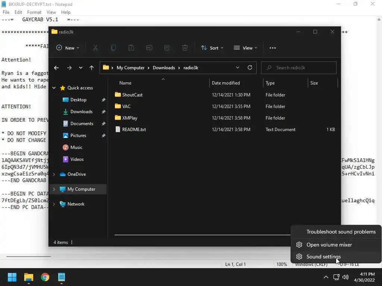
Task: Show hidden tray icons chevron
Action: (x=326, y=277)
